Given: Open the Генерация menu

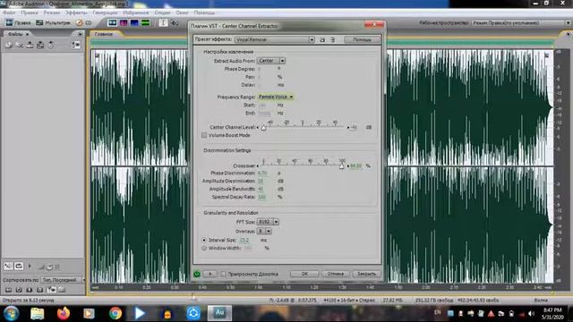Looking at the screenshot, I should (105, 13).
